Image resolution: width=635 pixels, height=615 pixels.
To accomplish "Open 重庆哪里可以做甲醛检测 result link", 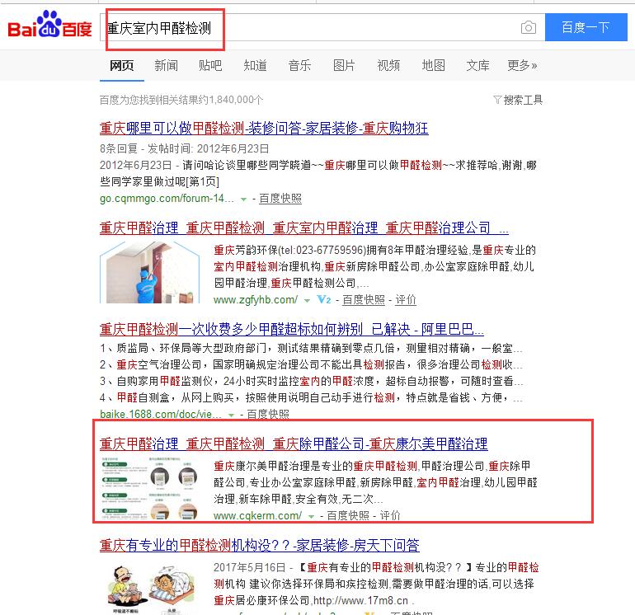I will (264, 129).
